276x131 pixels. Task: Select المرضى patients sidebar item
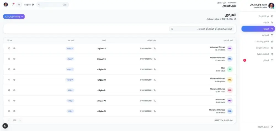point(258,29)
